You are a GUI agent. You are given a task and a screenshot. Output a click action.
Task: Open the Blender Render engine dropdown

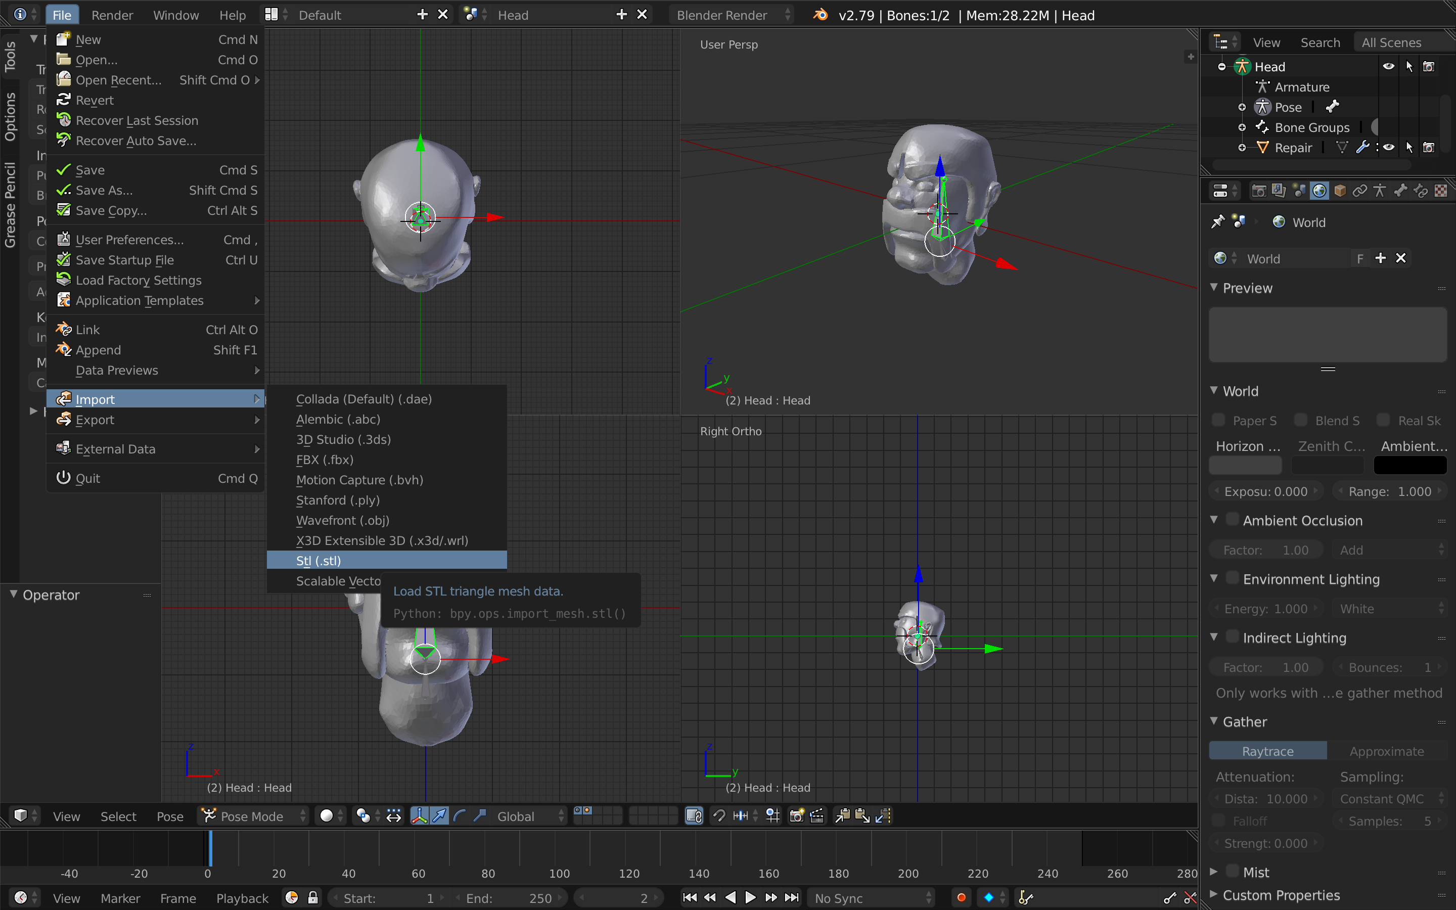click(x=732, y=15)
